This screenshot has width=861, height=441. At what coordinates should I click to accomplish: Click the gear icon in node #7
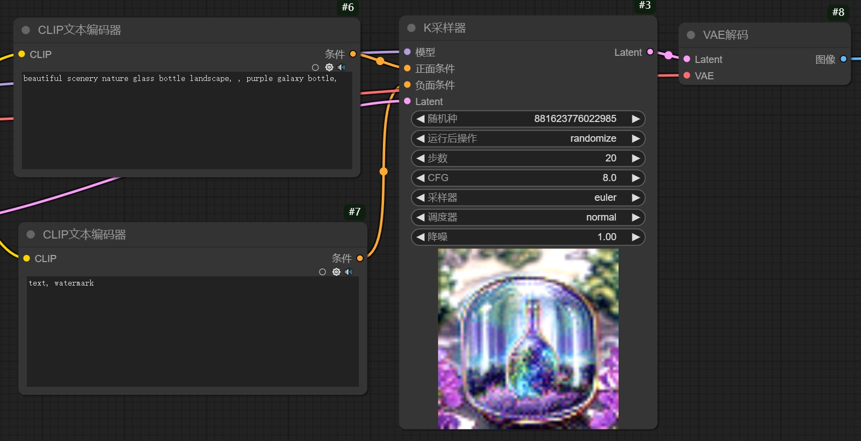pyautogui.click(x=336, y=272)
